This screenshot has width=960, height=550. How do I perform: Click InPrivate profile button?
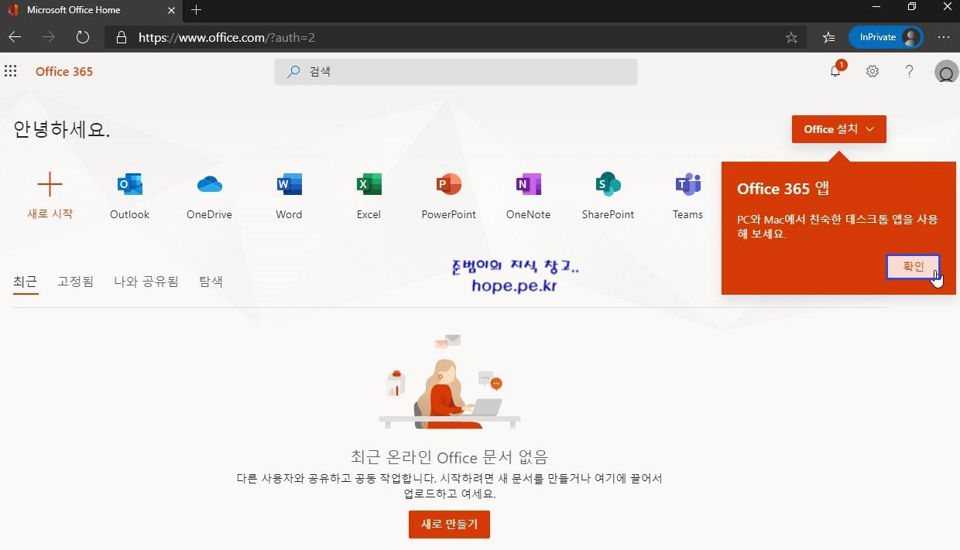pos(886,37)
